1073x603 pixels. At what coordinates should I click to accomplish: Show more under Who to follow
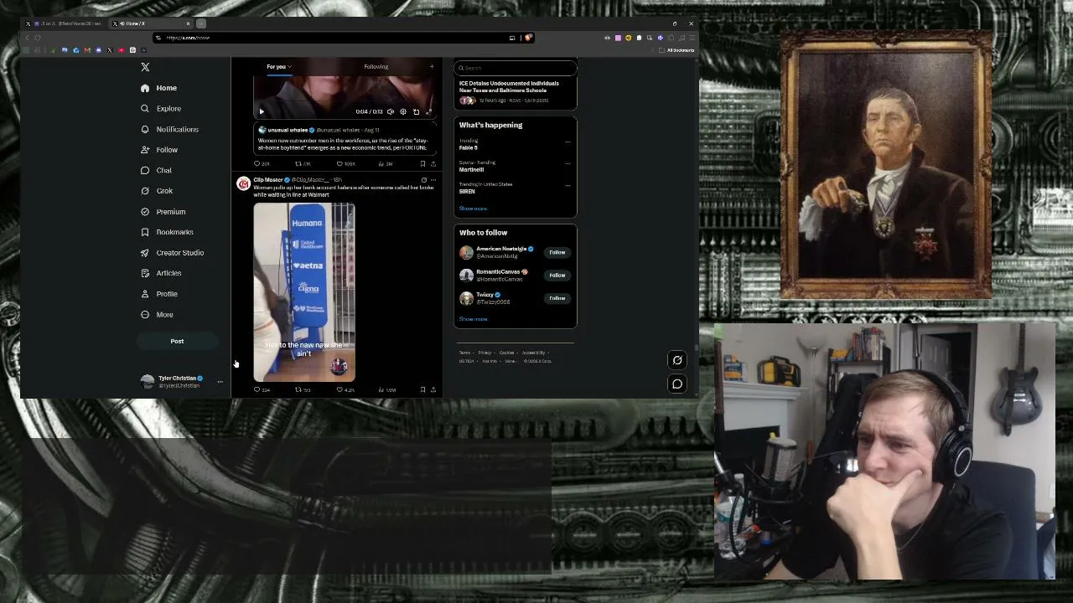tap(473, 319)
